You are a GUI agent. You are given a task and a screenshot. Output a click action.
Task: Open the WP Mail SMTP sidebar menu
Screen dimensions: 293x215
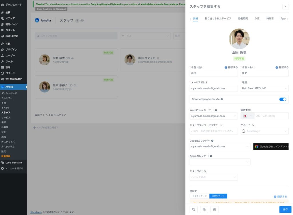tap(13, 79)
